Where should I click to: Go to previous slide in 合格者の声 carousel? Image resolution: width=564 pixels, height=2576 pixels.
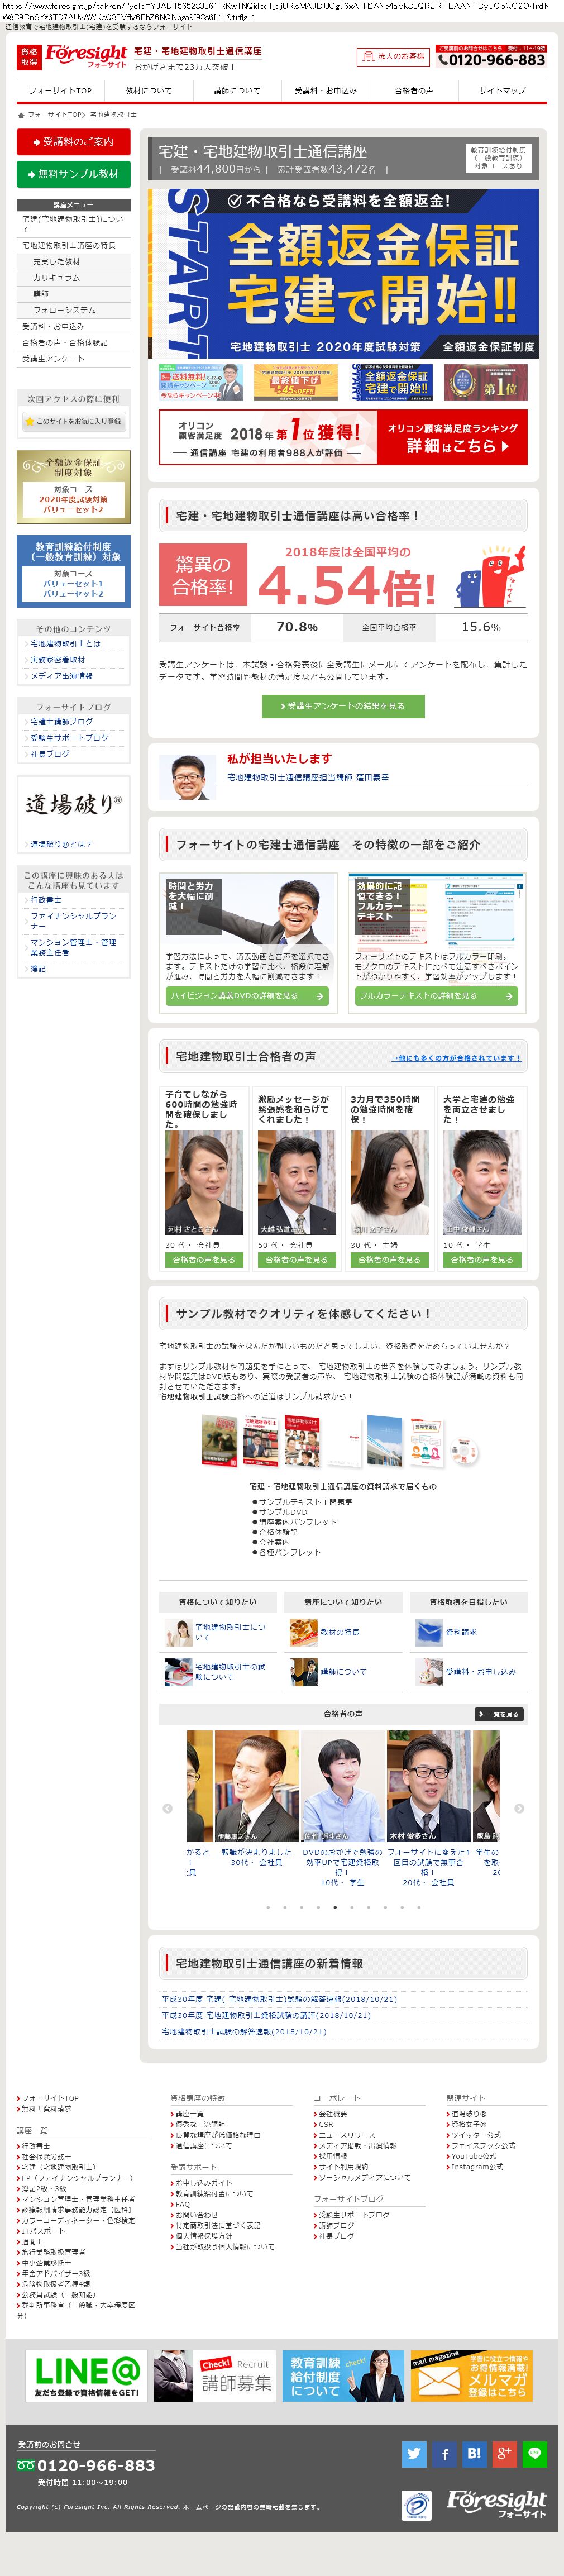[x=167, y=1808]
